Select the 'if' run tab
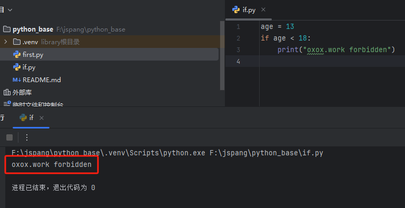 click(x=31, y=118)
